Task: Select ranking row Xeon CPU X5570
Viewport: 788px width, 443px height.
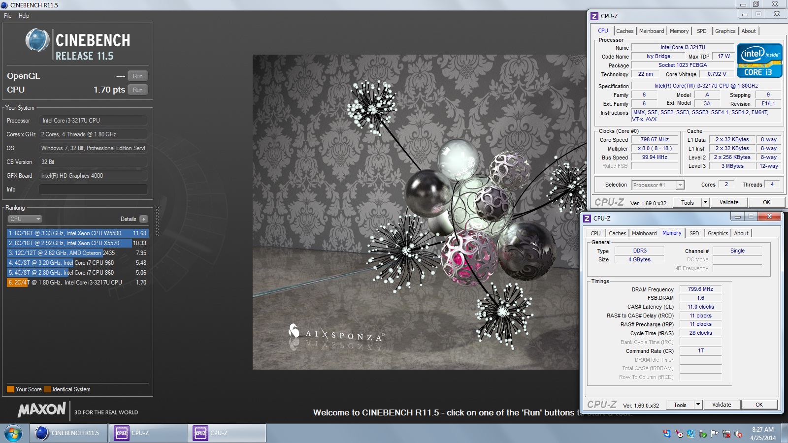Action: click(x=78, y=243)
